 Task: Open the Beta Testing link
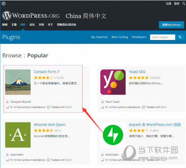[x=120, y=37]
